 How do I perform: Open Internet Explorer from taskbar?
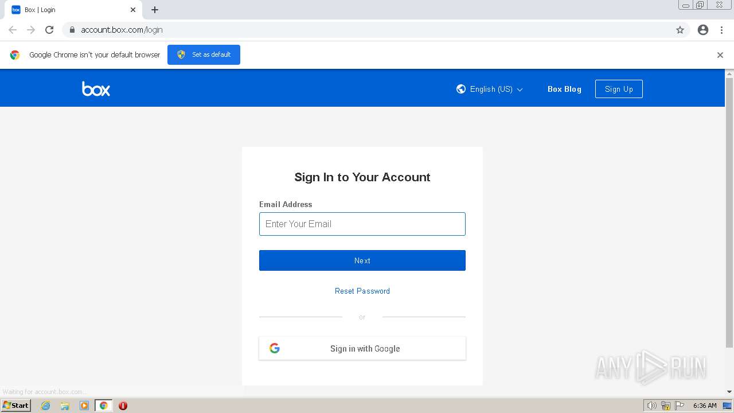pos(46,406)
